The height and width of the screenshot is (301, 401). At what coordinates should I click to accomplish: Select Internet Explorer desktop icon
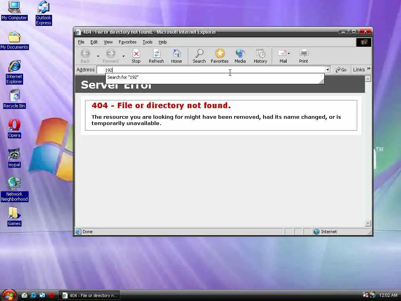(14, 72)
